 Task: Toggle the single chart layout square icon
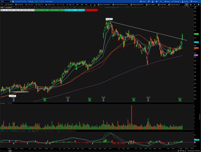(x=186, y=5)
